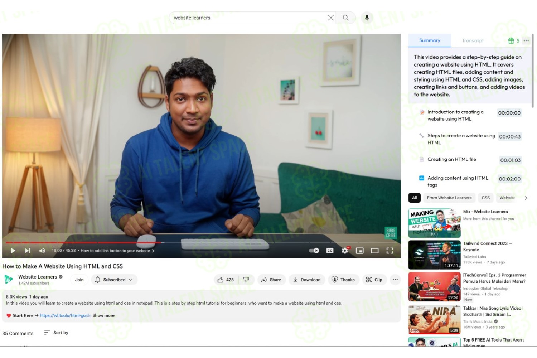
Task: Open the video summary paragraph
Action: coord(469,76)
